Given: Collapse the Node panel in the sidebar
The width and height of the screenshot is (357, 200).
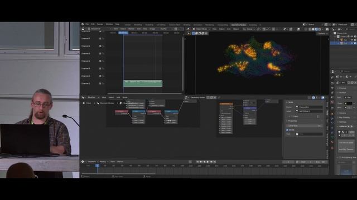Looking at the screenshot, I should pos(291,102).
